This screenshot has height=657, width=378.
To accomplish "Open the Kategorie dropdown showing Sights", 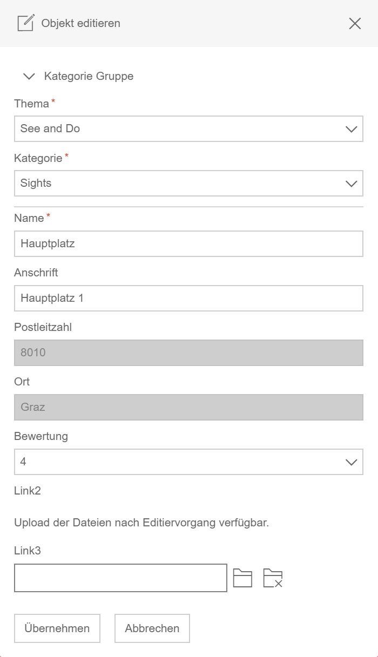I will coord(188,184).
